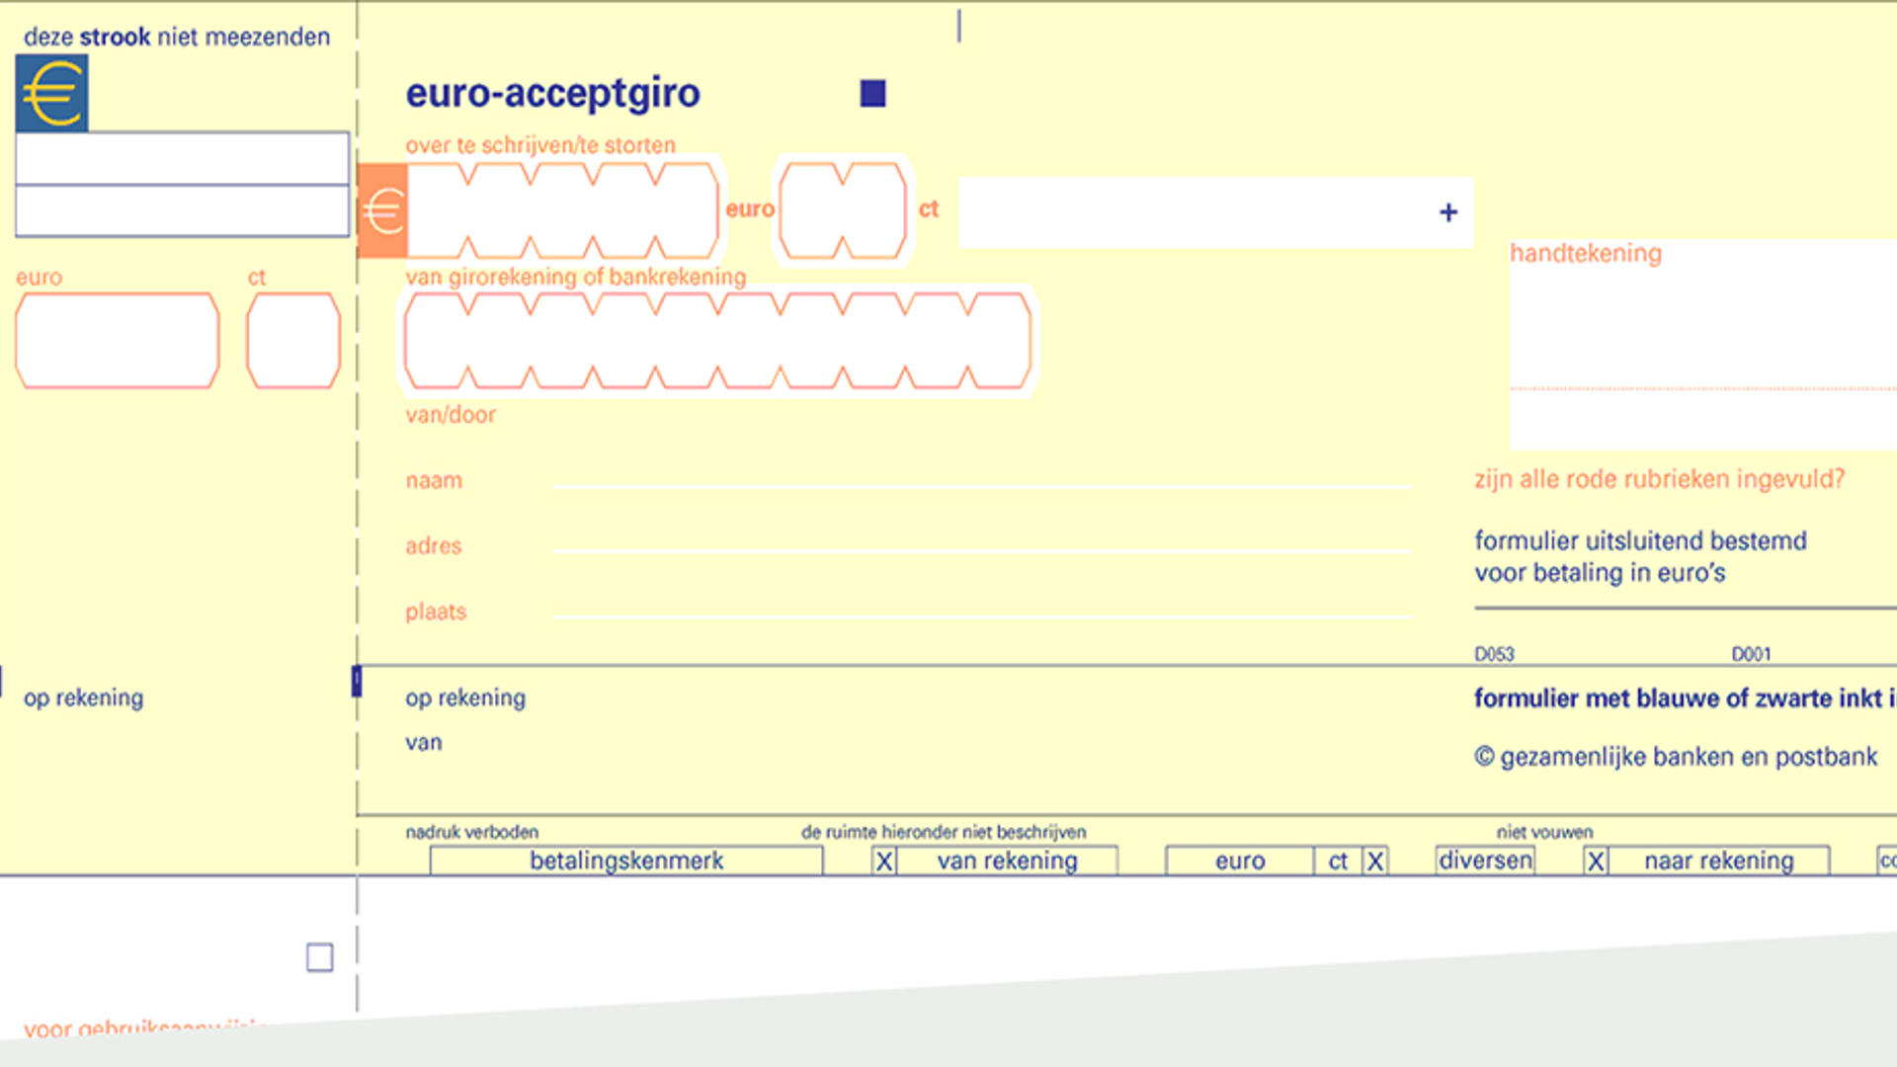Click 'formulier uitsluitend bestemd' text

click(x=1641, y=541)
